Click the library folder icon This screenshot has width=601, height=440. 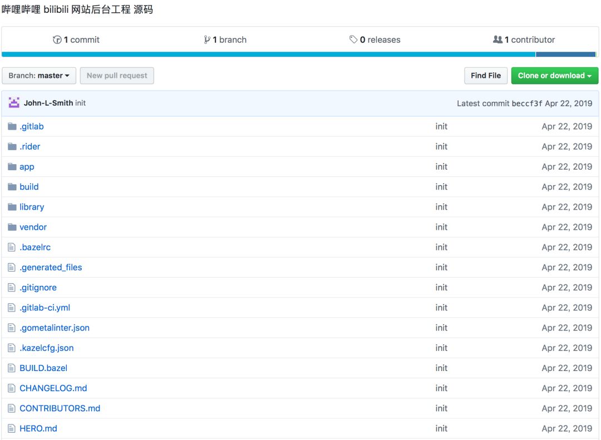12,207
